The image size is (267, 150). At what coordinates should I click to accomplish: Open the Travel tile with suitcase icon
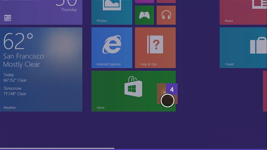(243, 48)
